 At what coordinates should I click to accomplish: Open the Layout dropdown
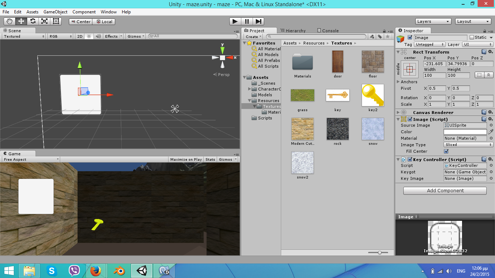tap(473, 21)
